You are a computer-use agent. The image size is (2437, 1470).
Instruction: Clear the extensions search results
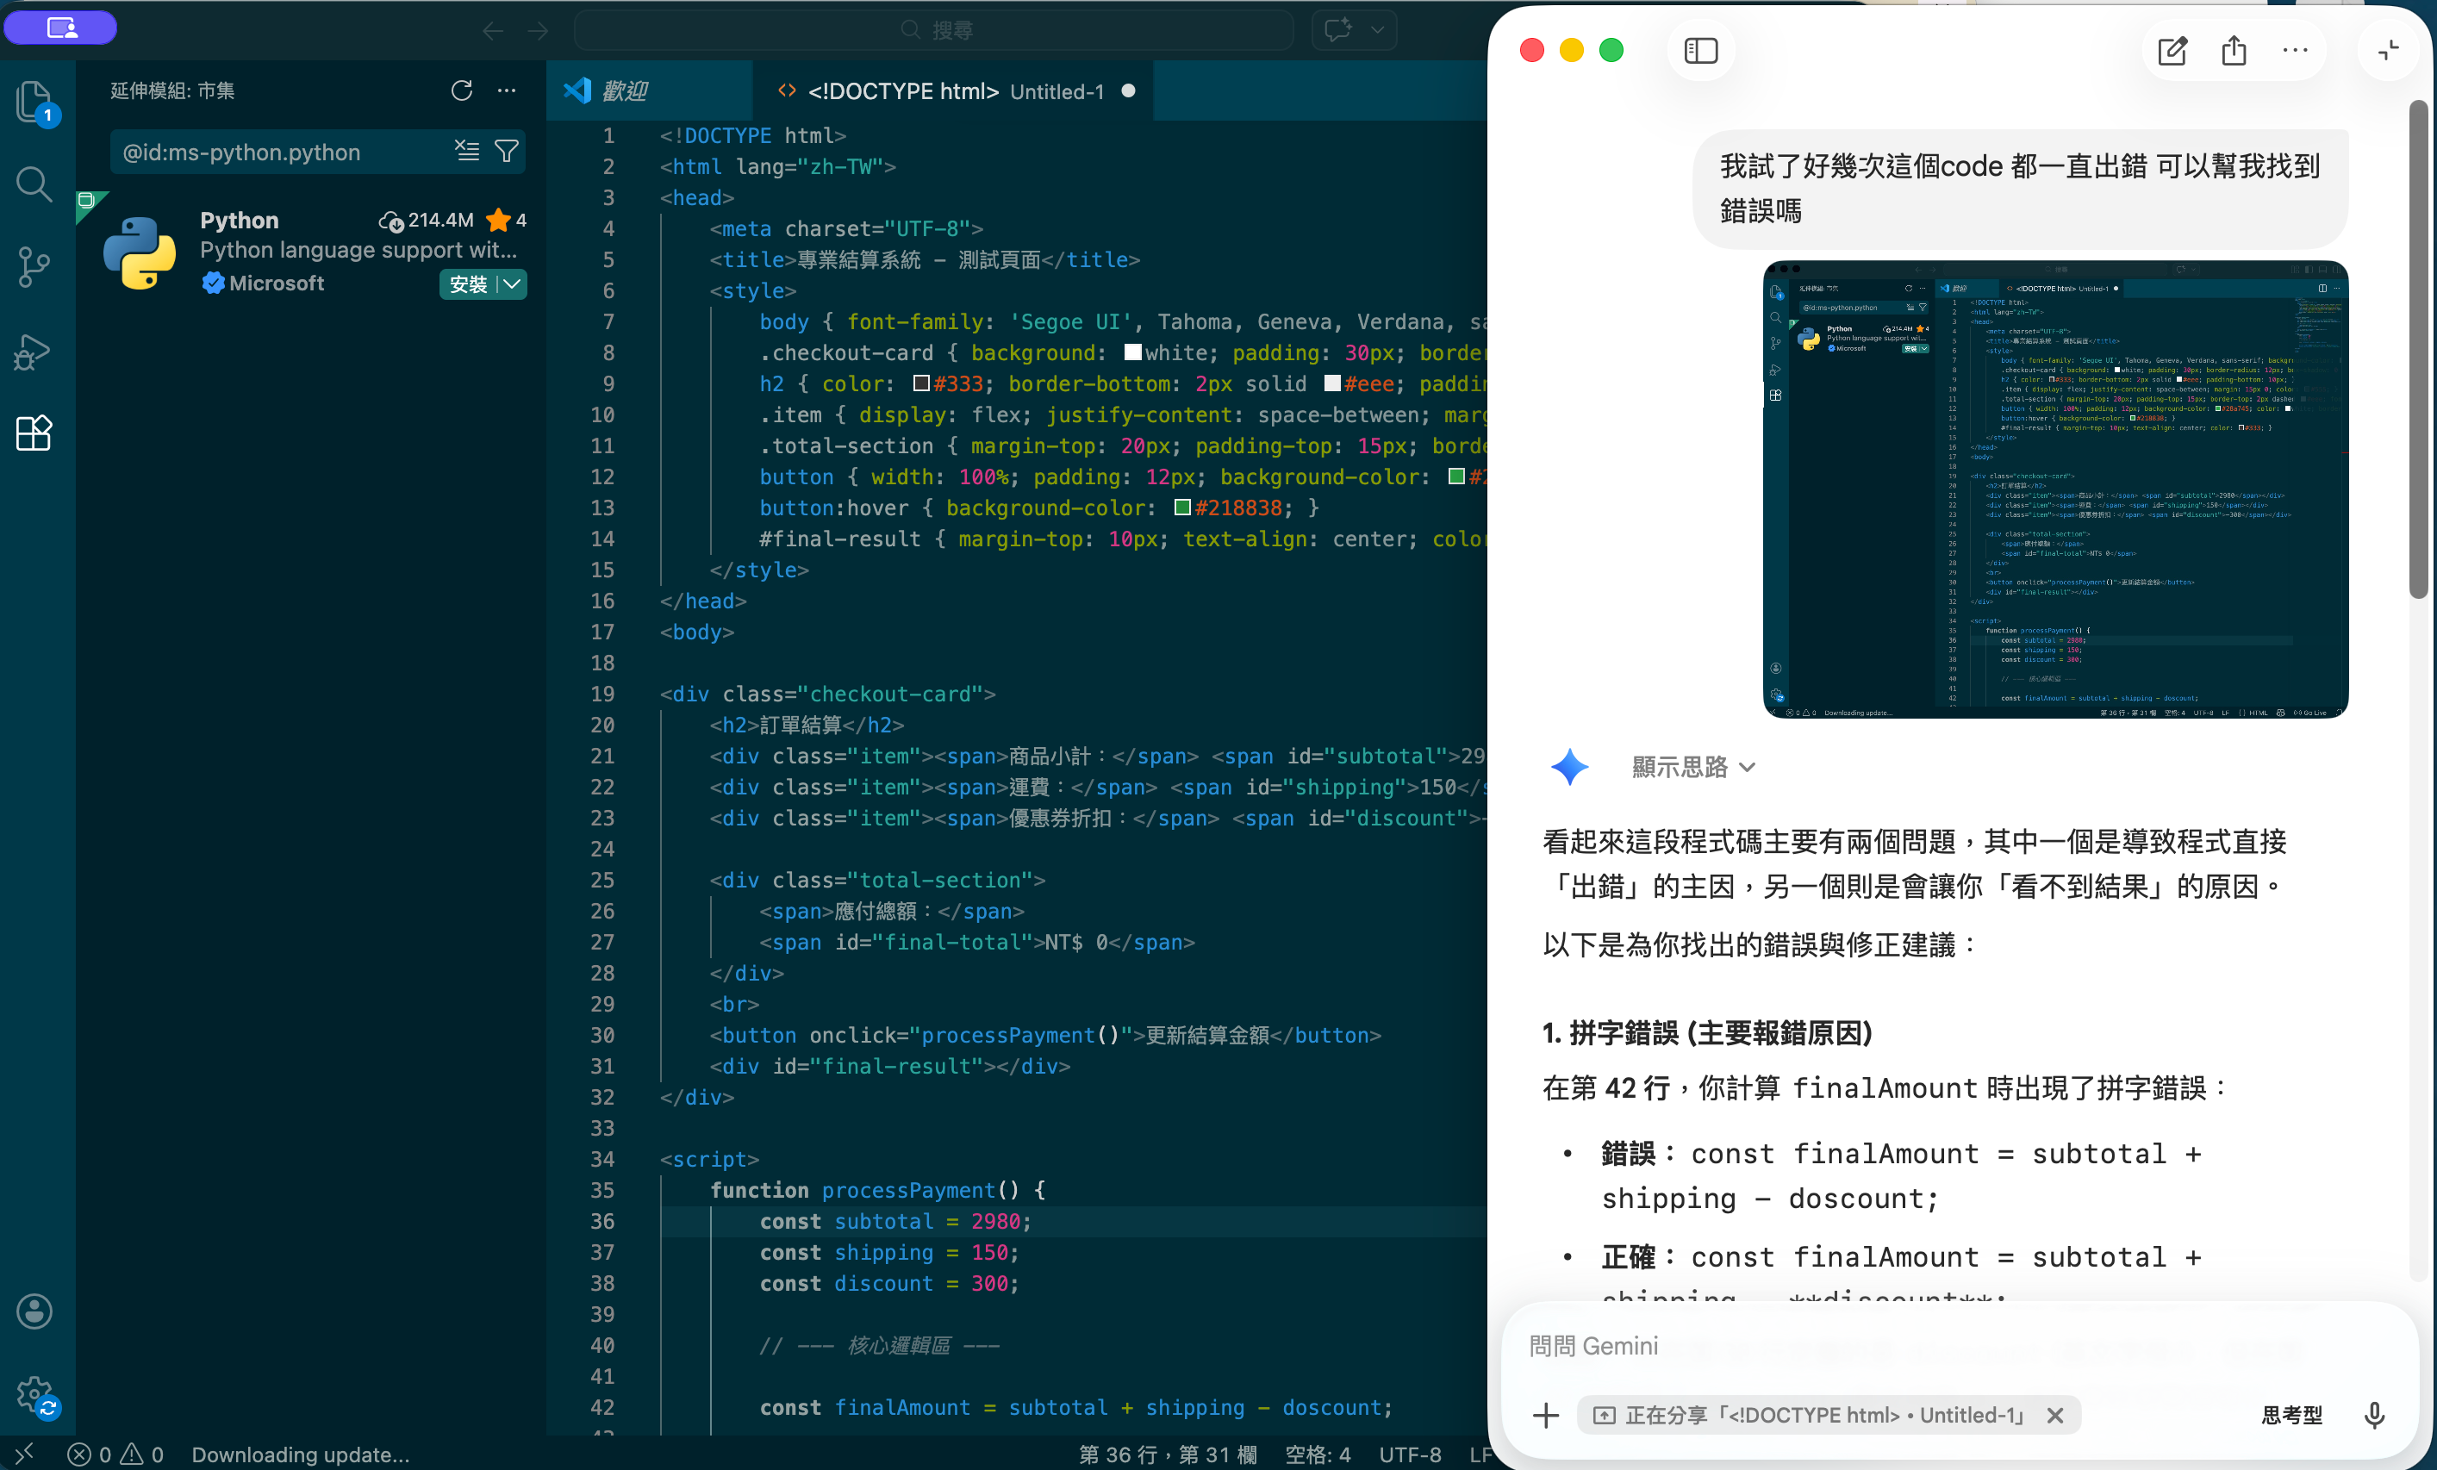[x=467, y=152]
